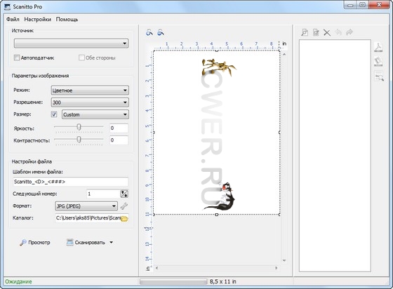Enable the Автоподатчик checkbox
Image resolution: width=393 pixels, height=289 pixels.
coord(17,58)
